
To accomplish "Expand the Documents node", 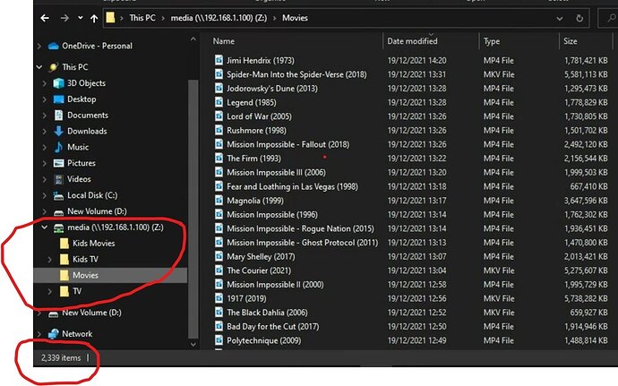I will coord(45,116).
